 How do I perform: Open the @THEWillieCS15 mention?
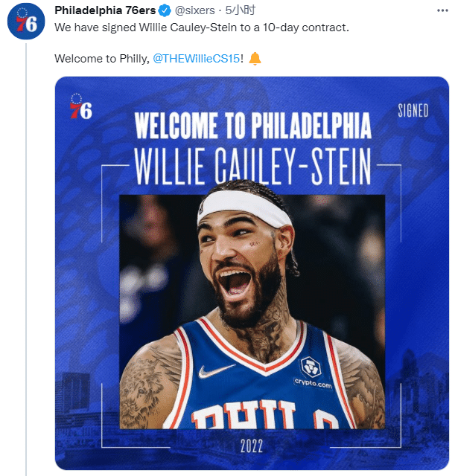click(197, 59)
